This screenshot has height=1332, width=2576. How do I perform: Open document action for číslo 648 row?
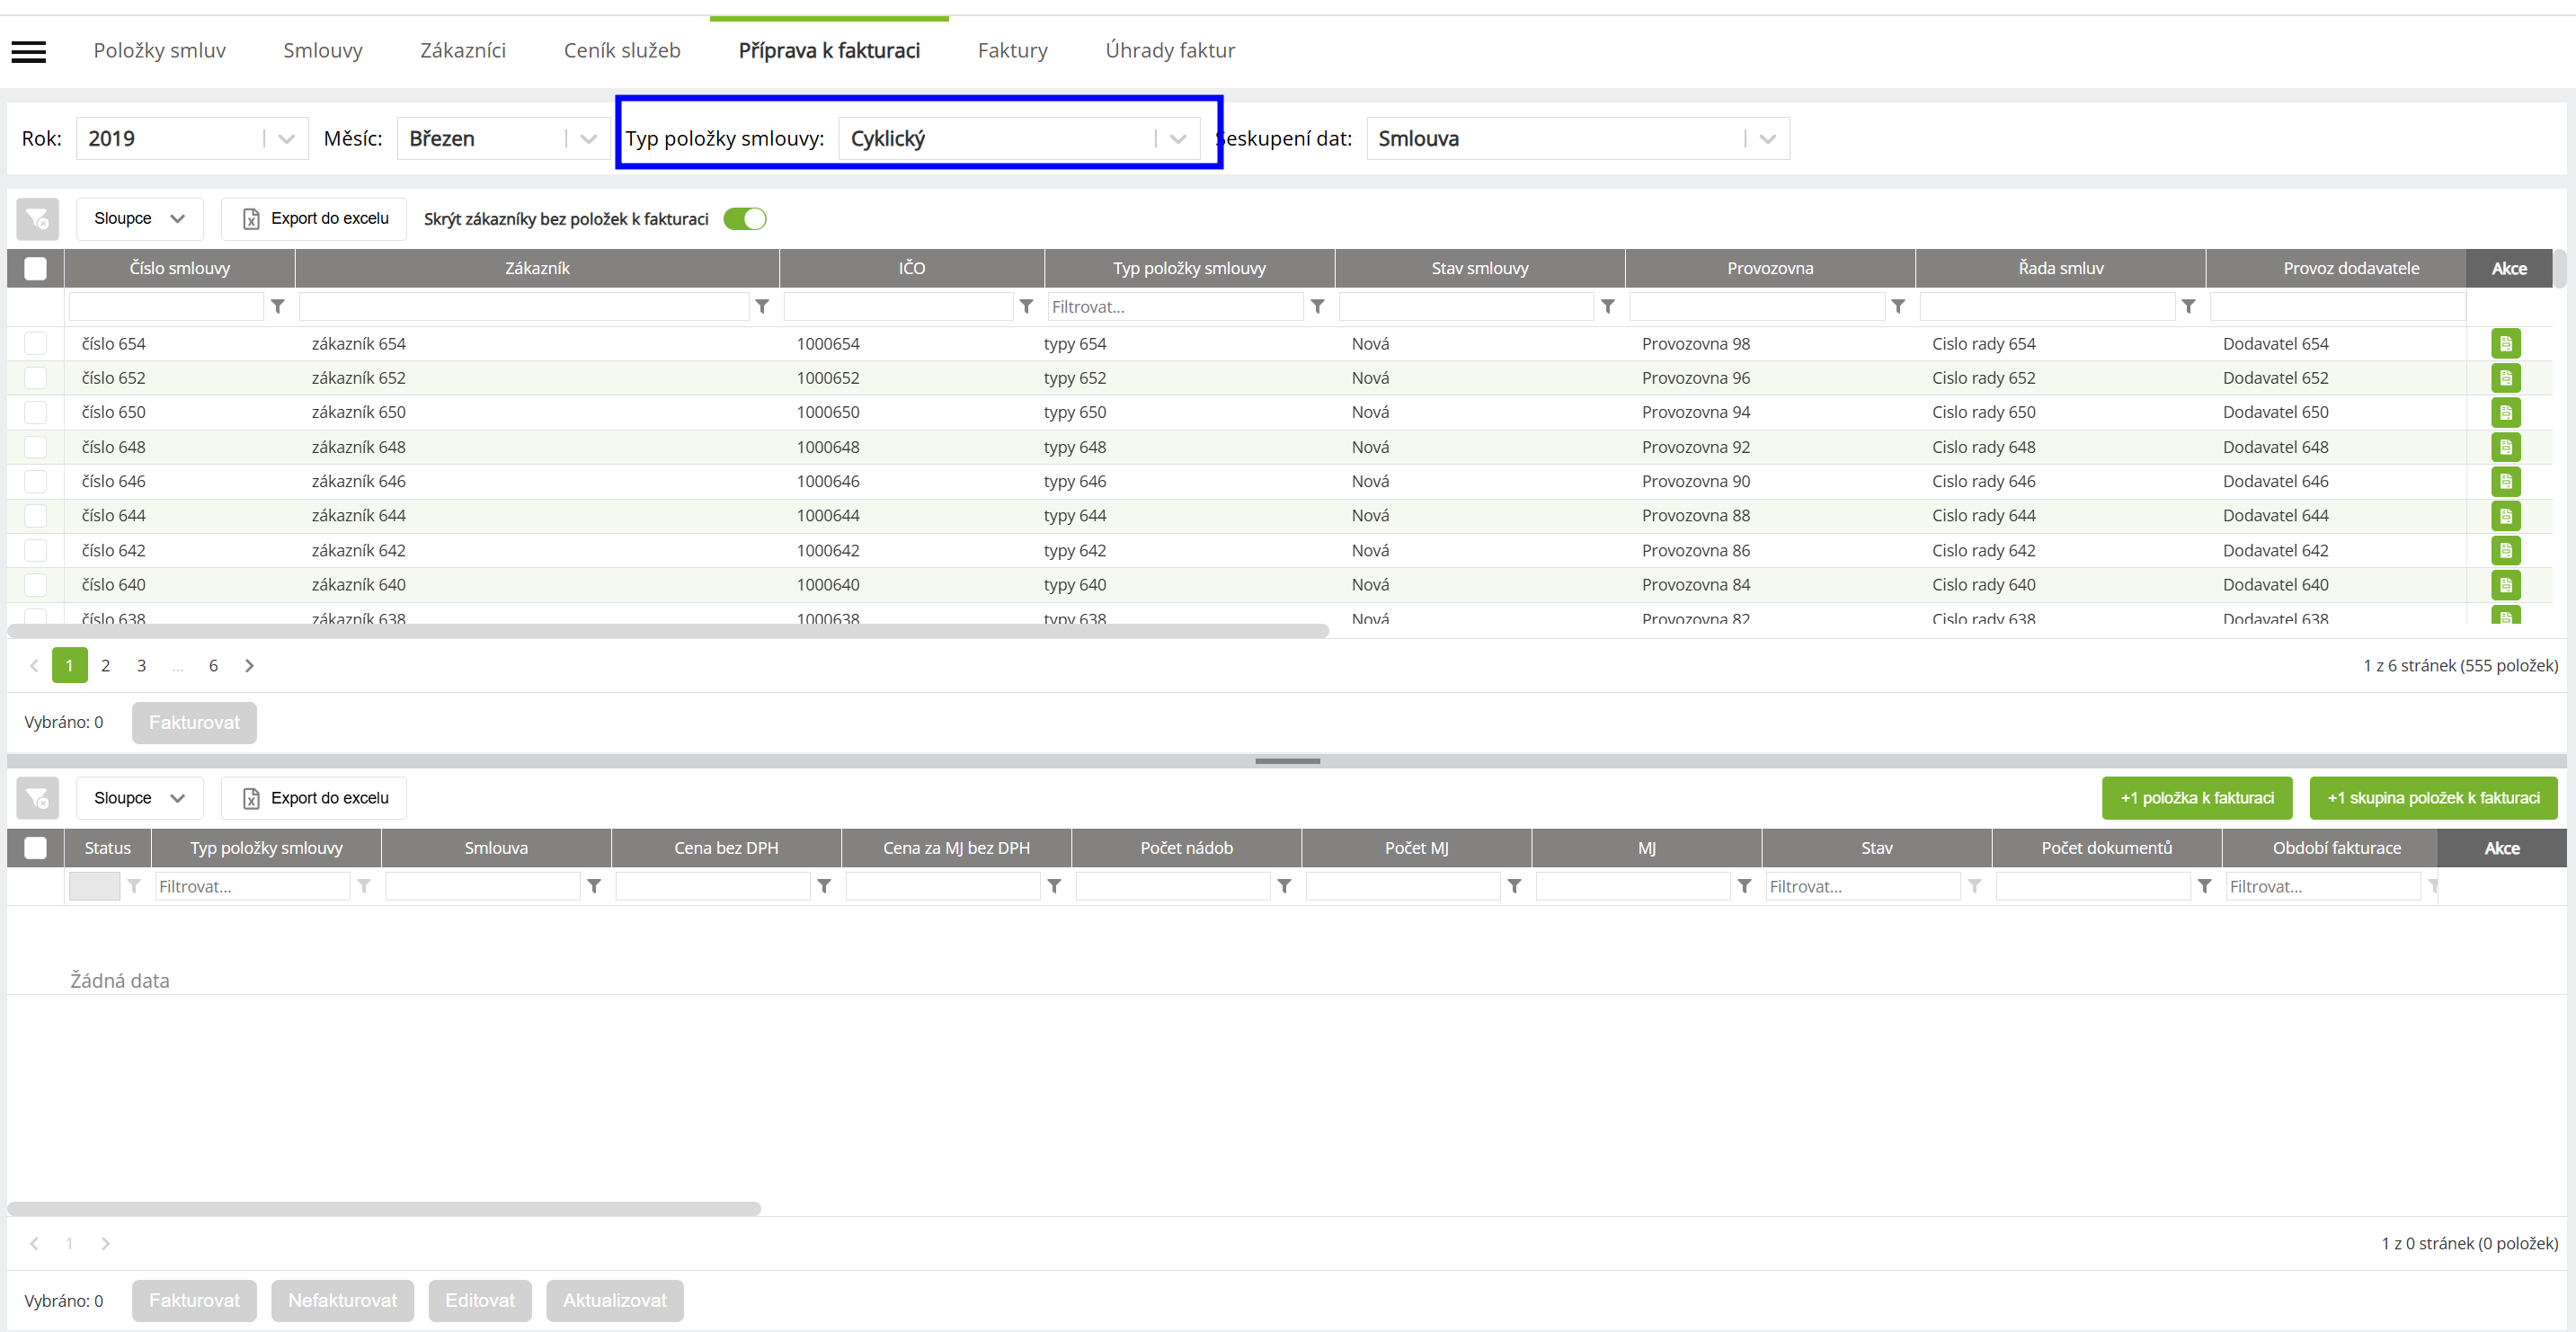[x=2505, y=447]
